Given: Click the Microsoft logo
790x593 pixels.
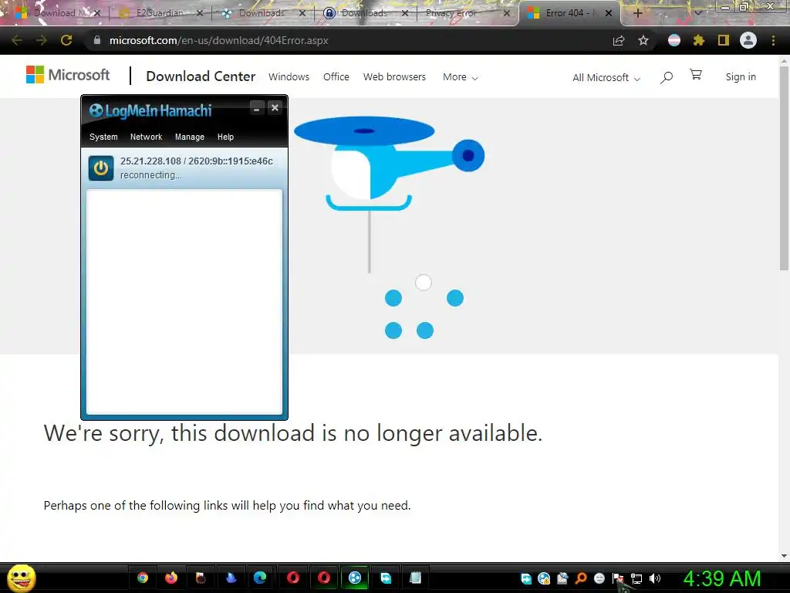Looking at the screenshot, I should [x=68, y=75].
